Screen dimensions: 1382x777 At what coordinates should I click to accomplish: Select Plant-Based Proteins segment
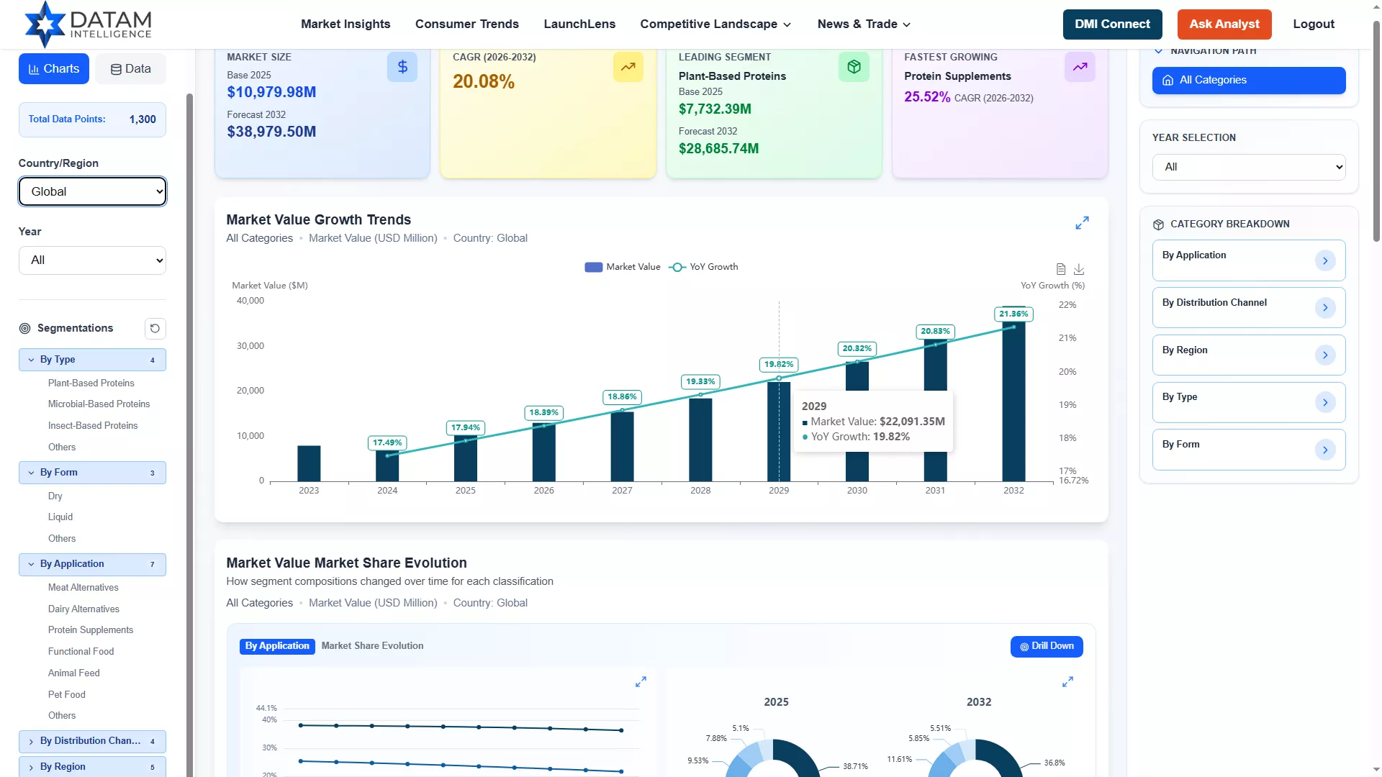coord(91,383)
